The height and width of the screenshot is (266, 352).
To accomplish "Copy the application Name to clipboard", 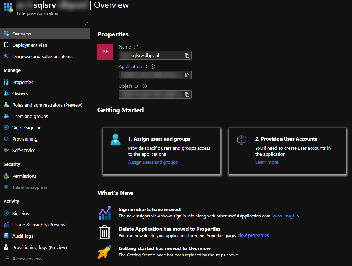I will tap(187, 56).
